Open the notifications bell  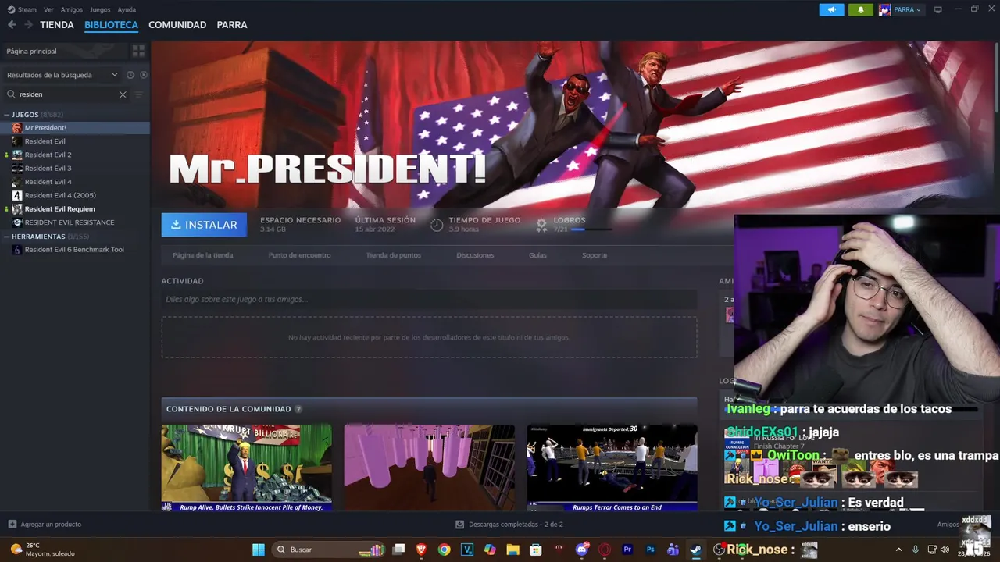861,9
